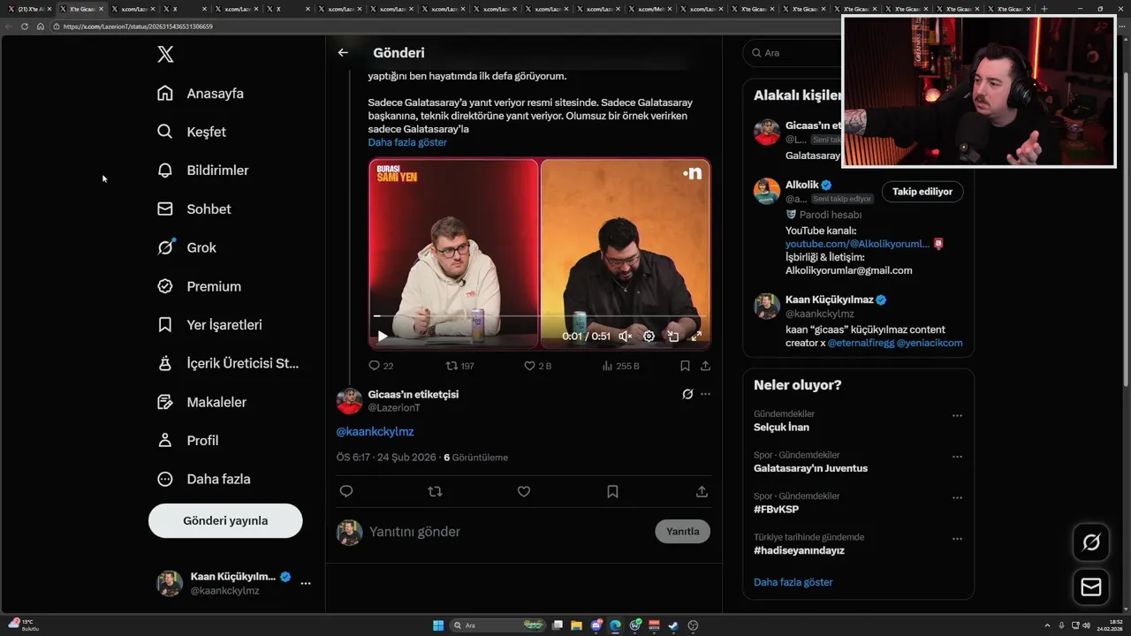
Task: Unmute the video volume
Action: [x=625, y=336]
